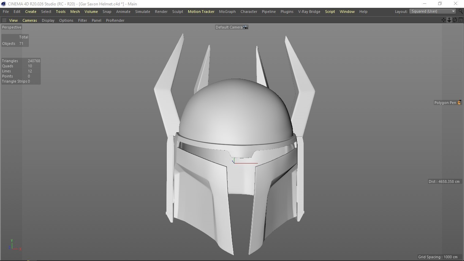
Task: Open the V-Ray Bridge menu
Action: pyautogui.click(x=309, y=12)
